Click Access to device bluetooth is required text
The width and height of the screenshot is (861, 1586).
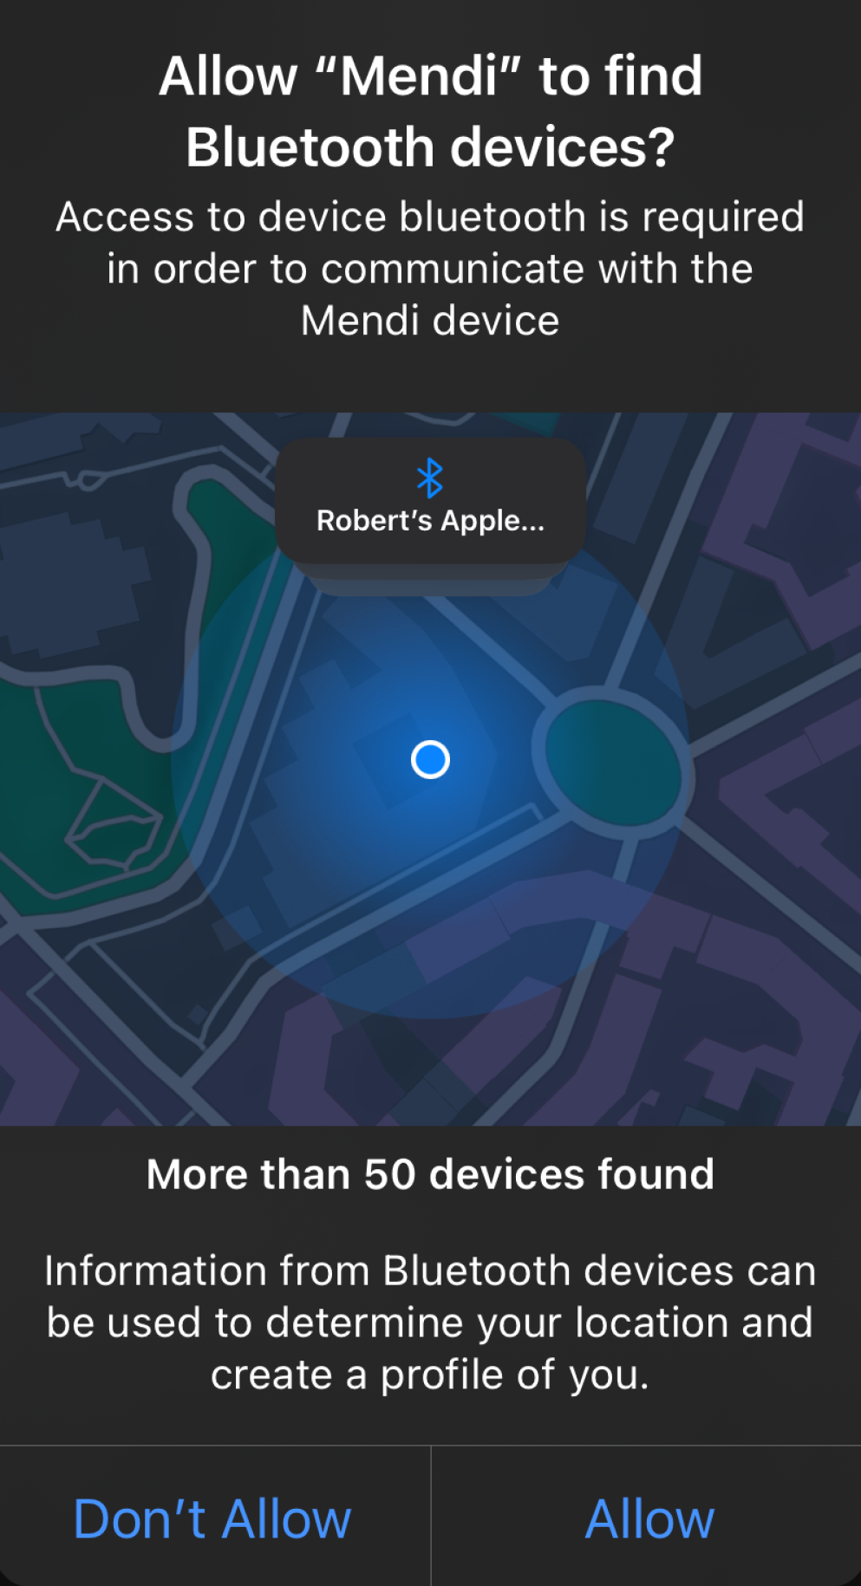coord(431,217)
